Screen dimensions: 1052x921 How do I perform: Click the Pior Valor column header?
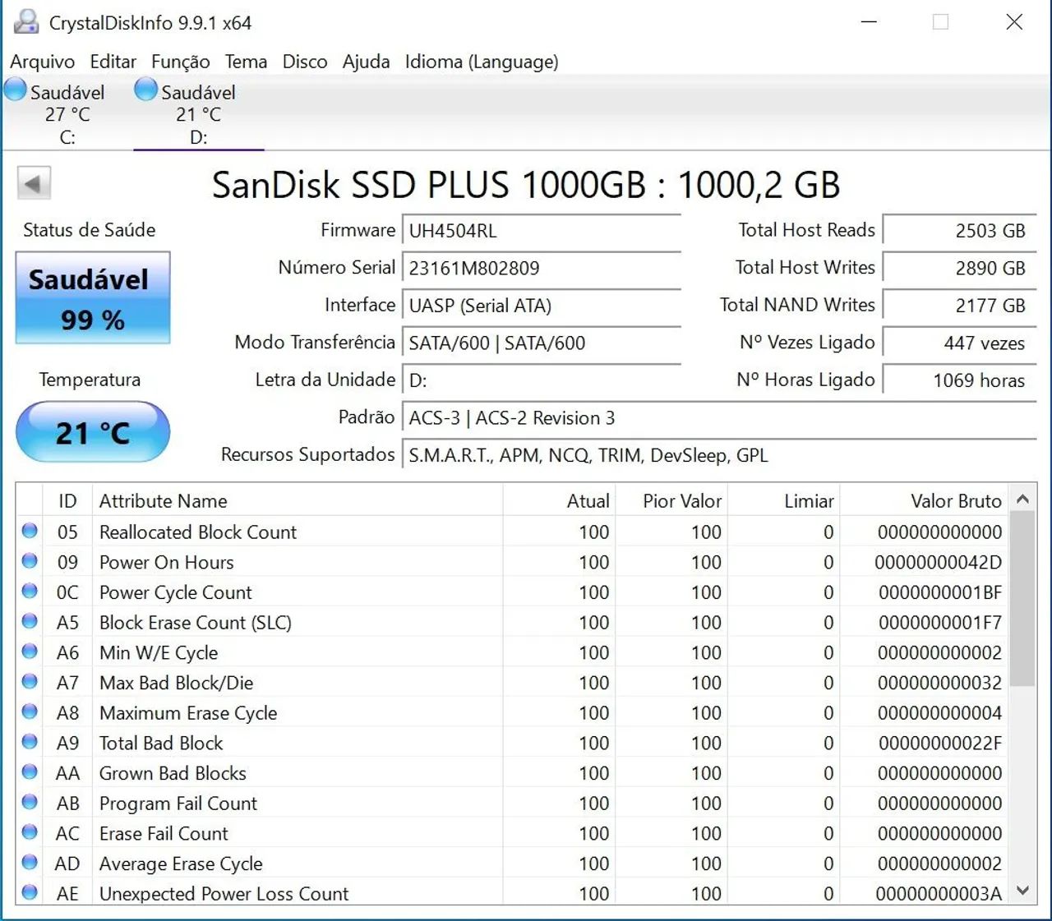pos(671,500)
